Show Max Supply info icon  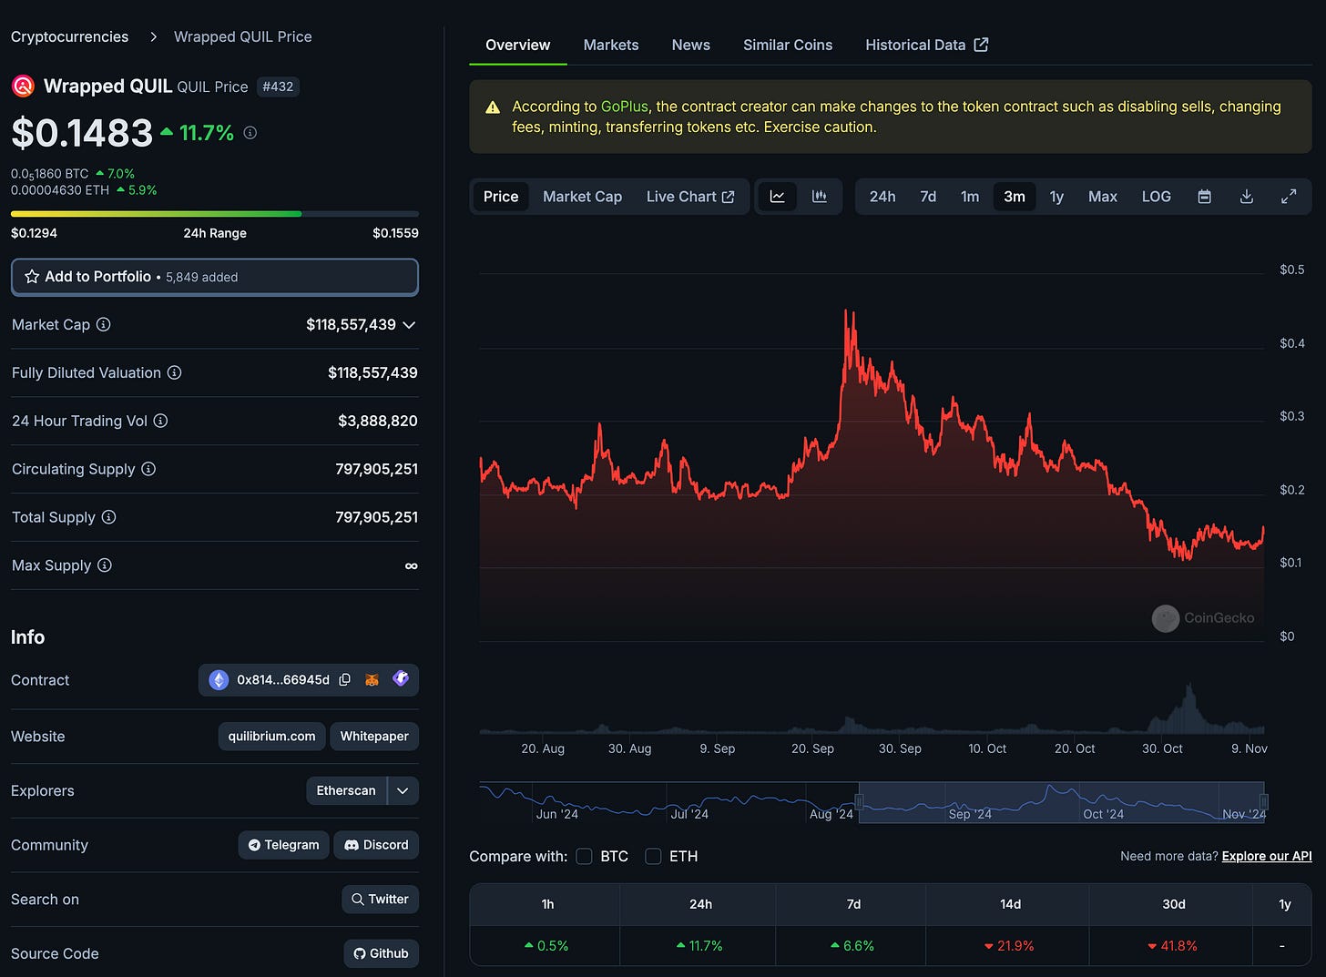[x=105, y=565]
